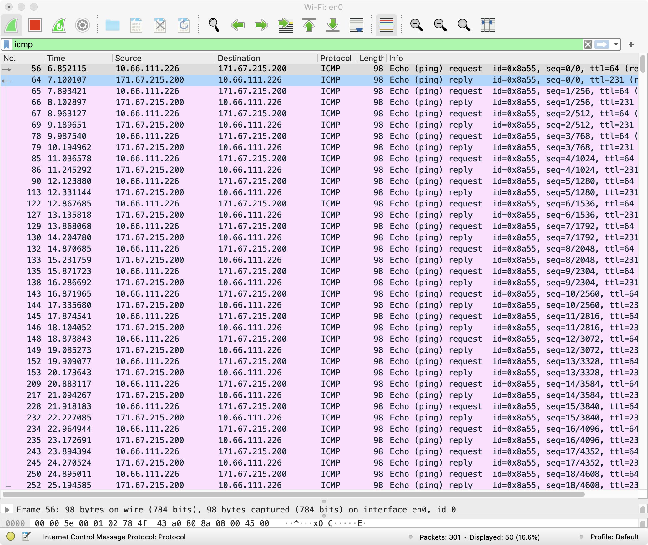Select packet number 113 row
The image size is (648, 545).
pos(188,192)
